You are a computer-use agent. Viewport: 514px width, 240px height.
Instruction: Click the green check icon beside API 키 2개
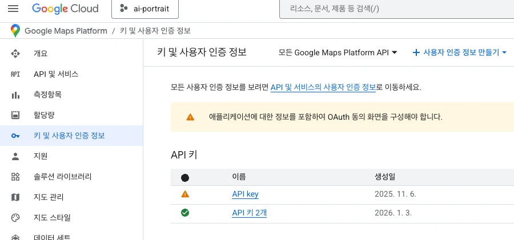click(184, 213)
